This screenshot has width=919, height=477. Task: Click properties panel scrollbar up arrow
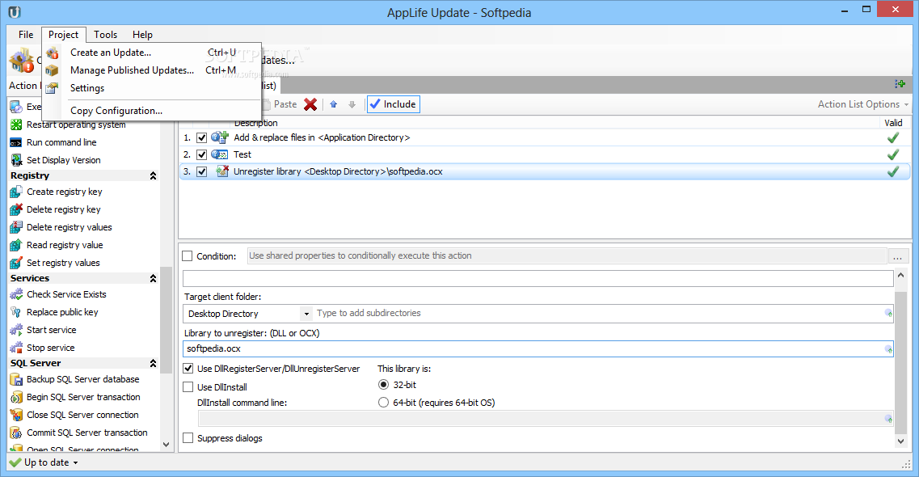tap(901, 276)
